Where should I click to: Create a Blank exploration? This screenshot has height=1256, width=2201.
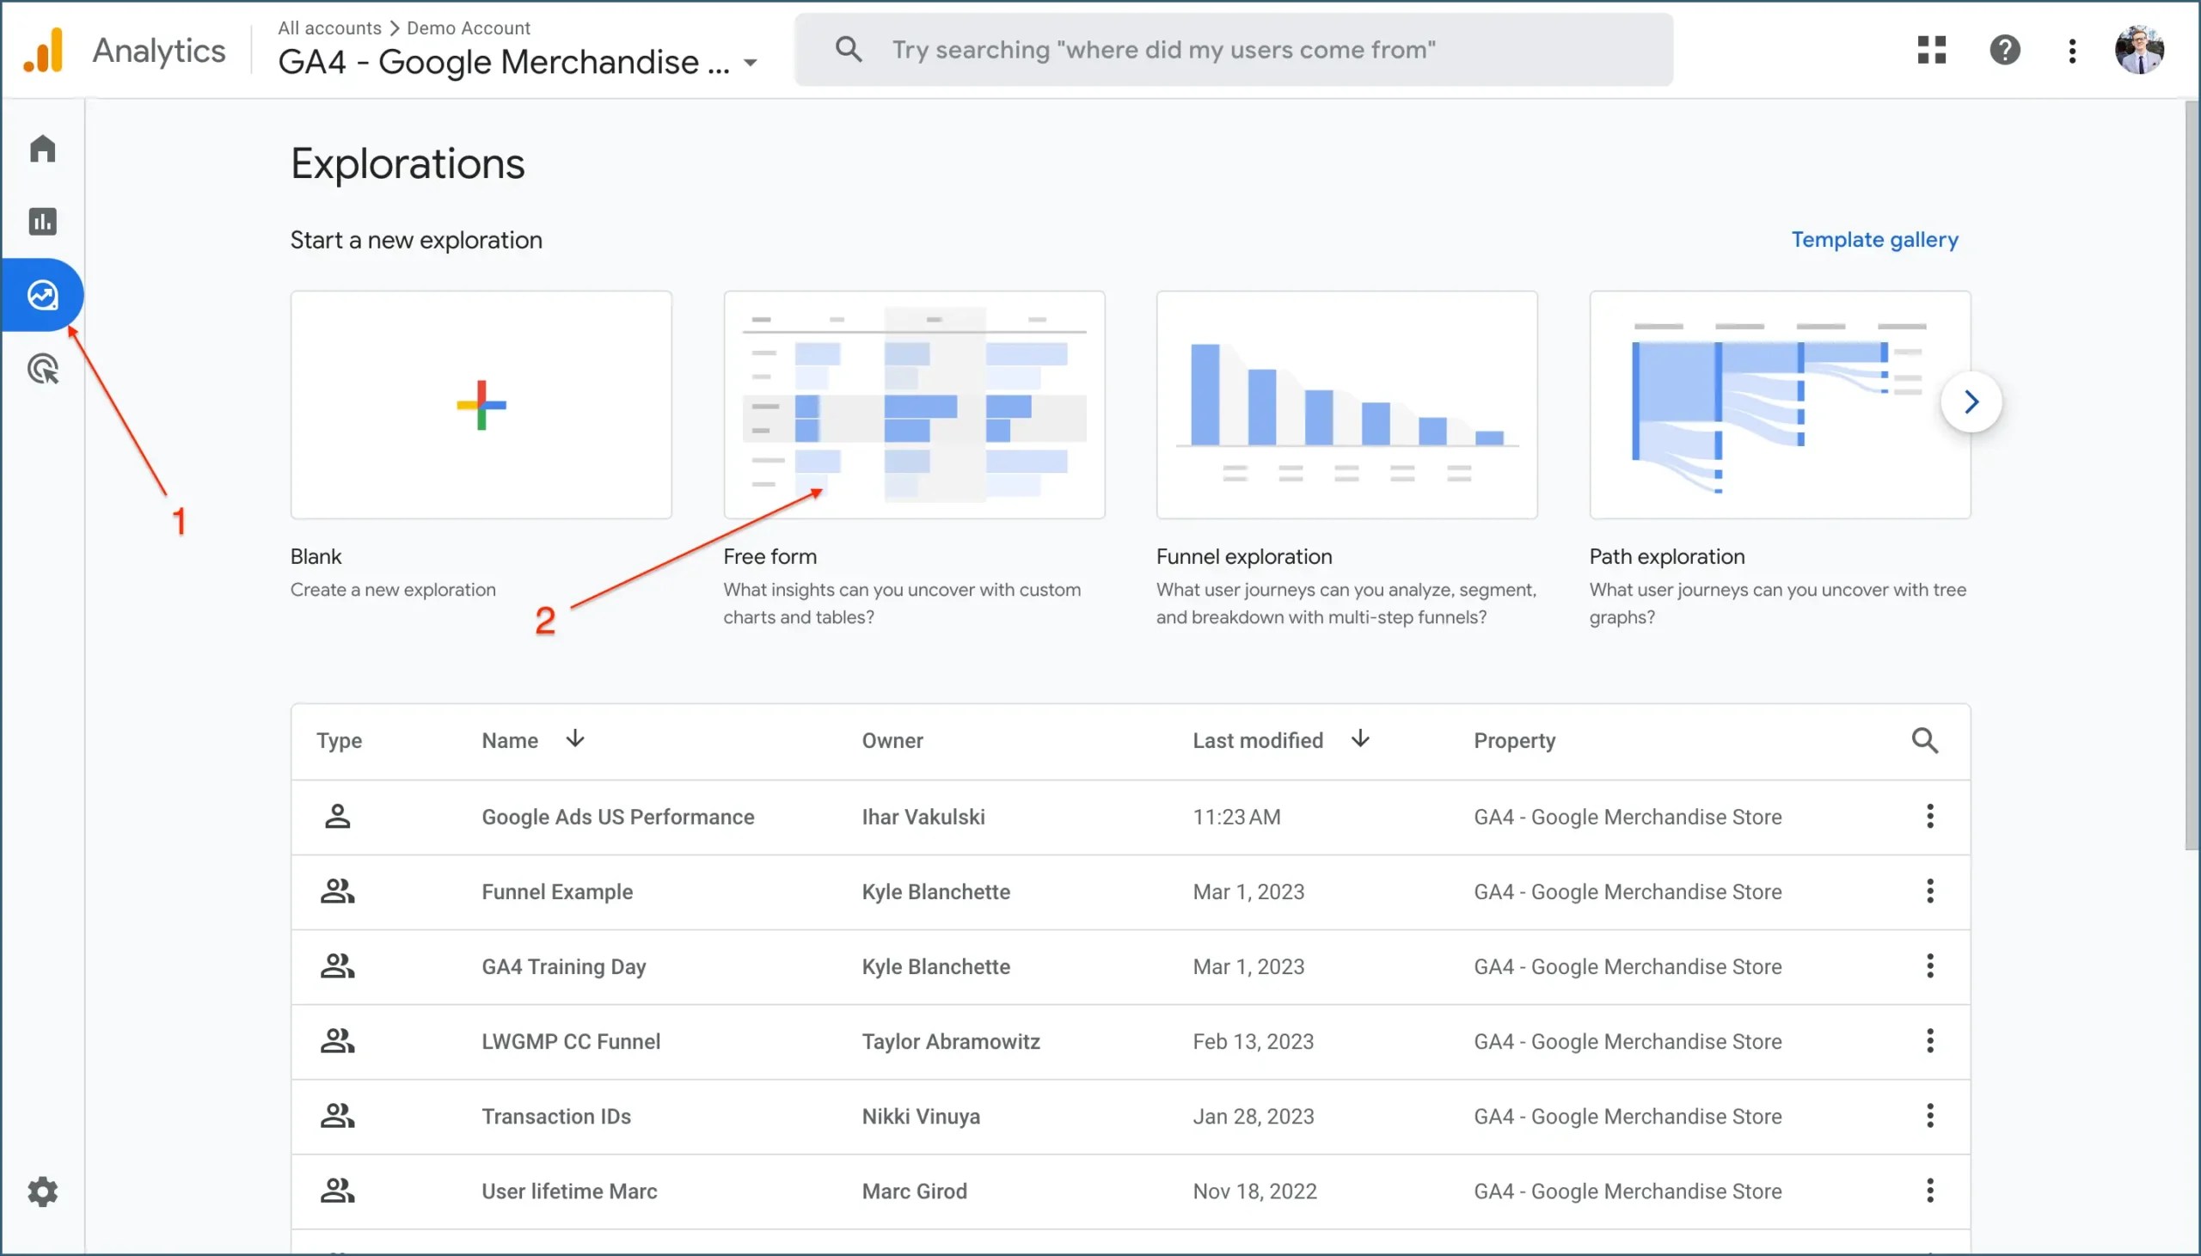[x=481, y=405]
